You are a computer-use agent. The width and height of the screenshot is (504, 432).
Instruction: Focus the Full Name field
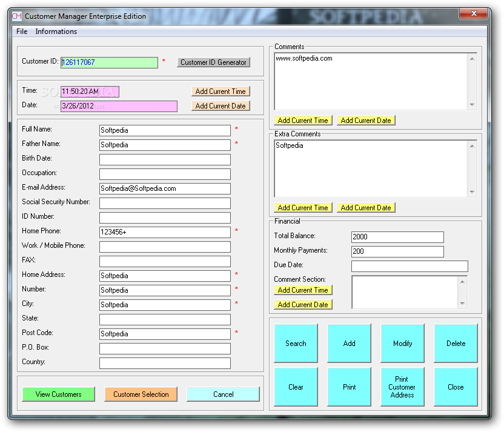point(165,130)
